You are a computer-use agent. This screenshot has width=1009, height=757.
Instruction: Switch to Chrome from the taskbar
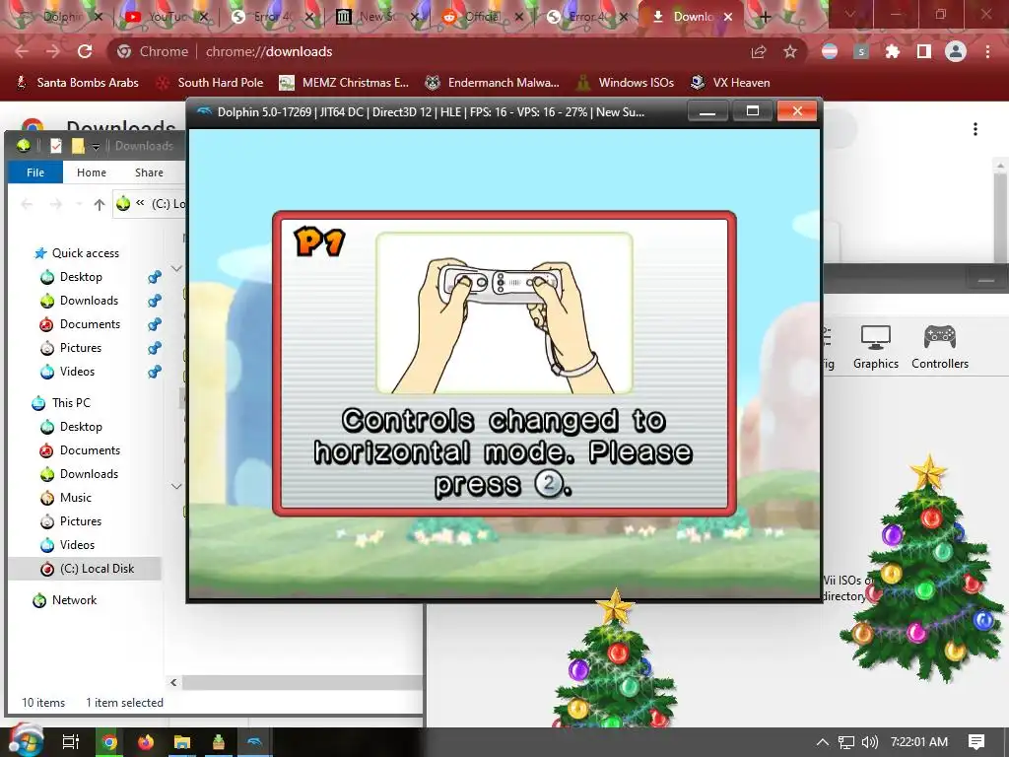109,742
